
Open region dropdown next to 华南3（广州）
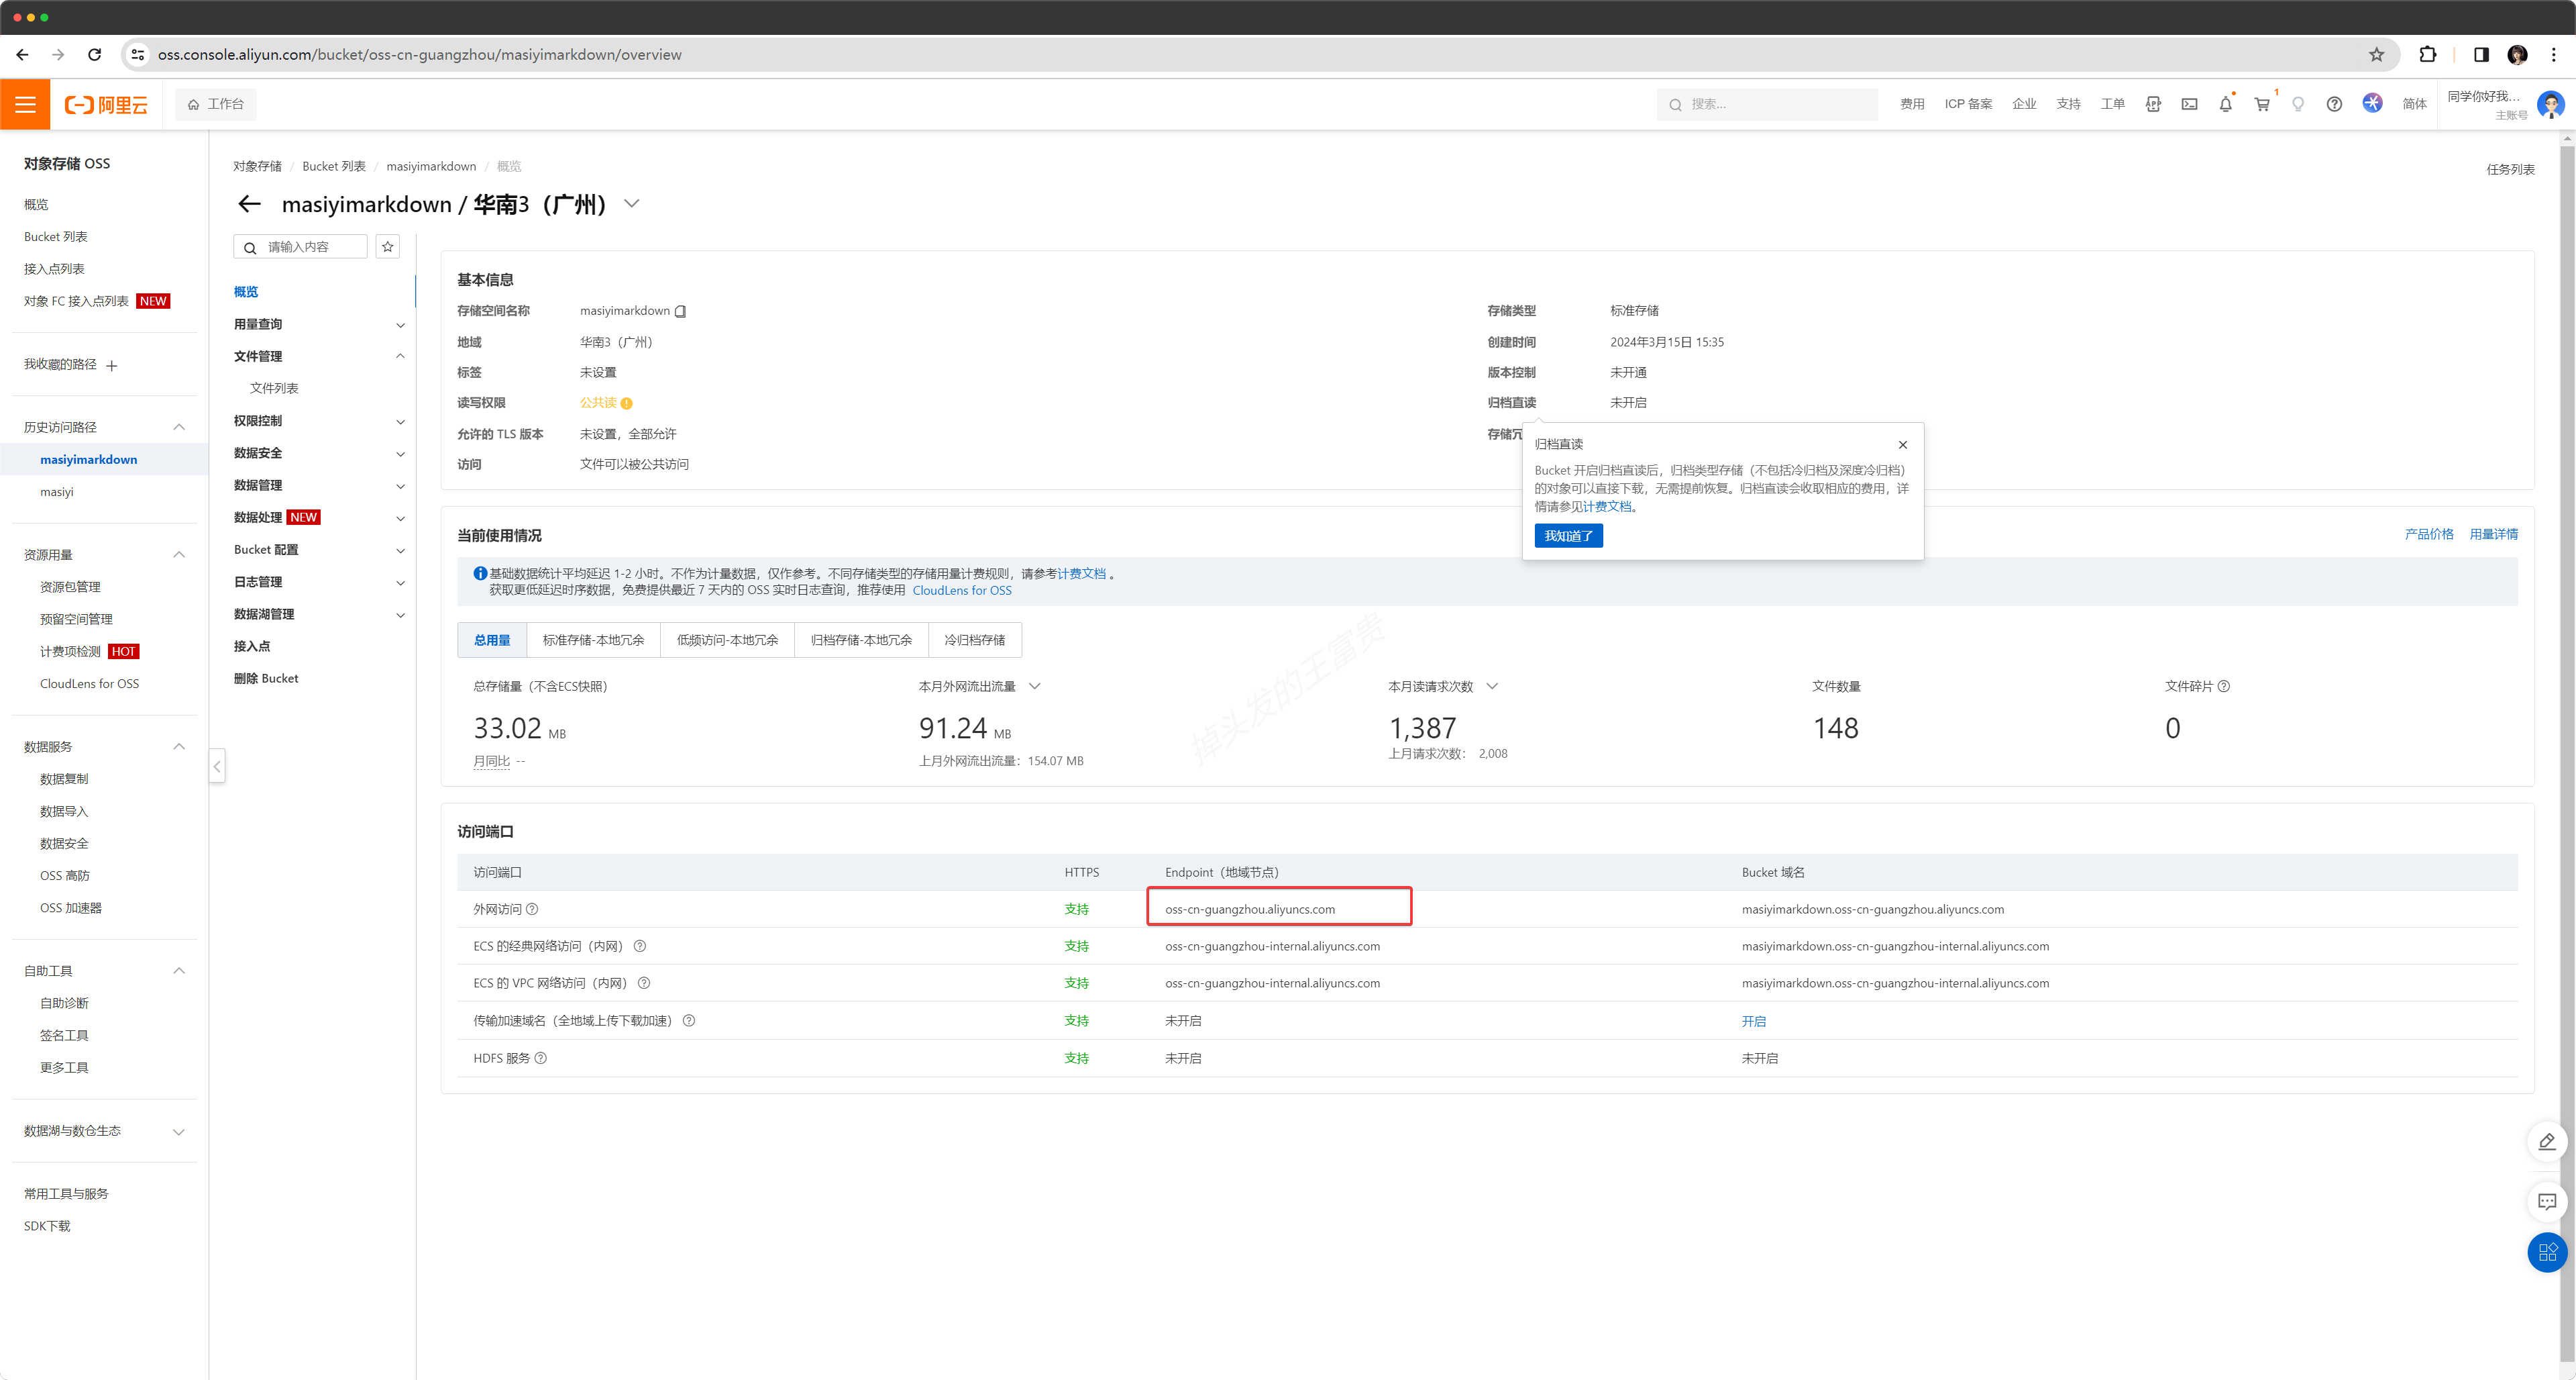click(x=632, y=203)
